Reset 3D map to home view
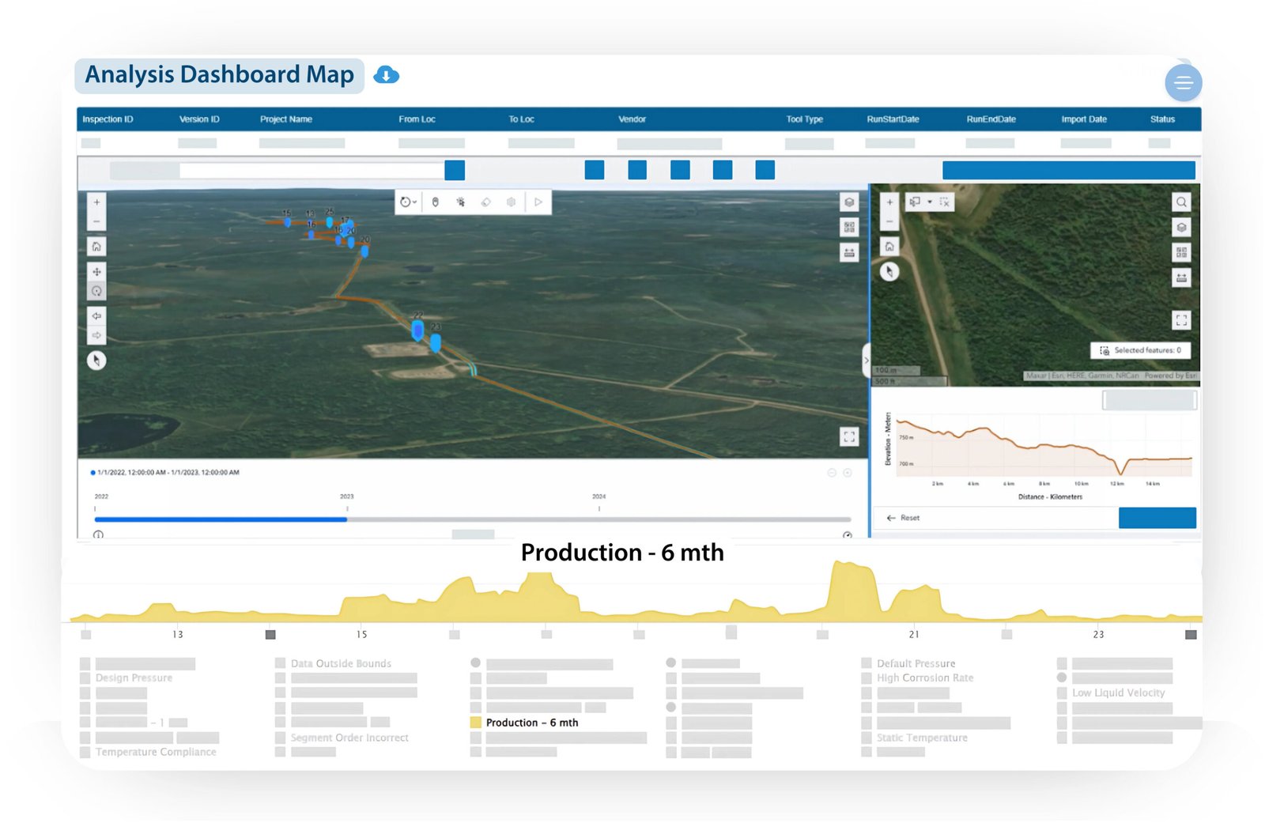 coord(96,247)
